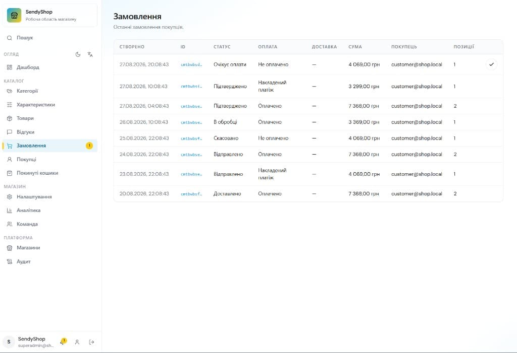Click the Замовлення page heading

tap(137, 17)
